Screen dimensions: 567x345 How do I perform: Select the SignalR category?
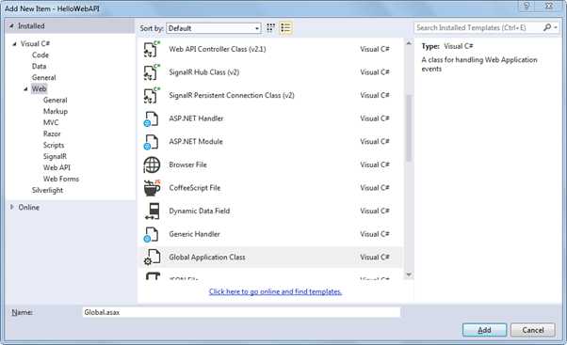pos(55,156)
